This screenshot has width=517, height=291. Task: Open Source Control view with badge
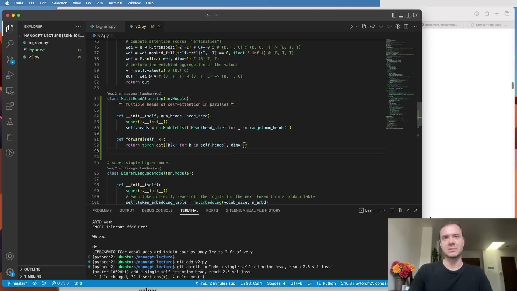tap(10, 59)
